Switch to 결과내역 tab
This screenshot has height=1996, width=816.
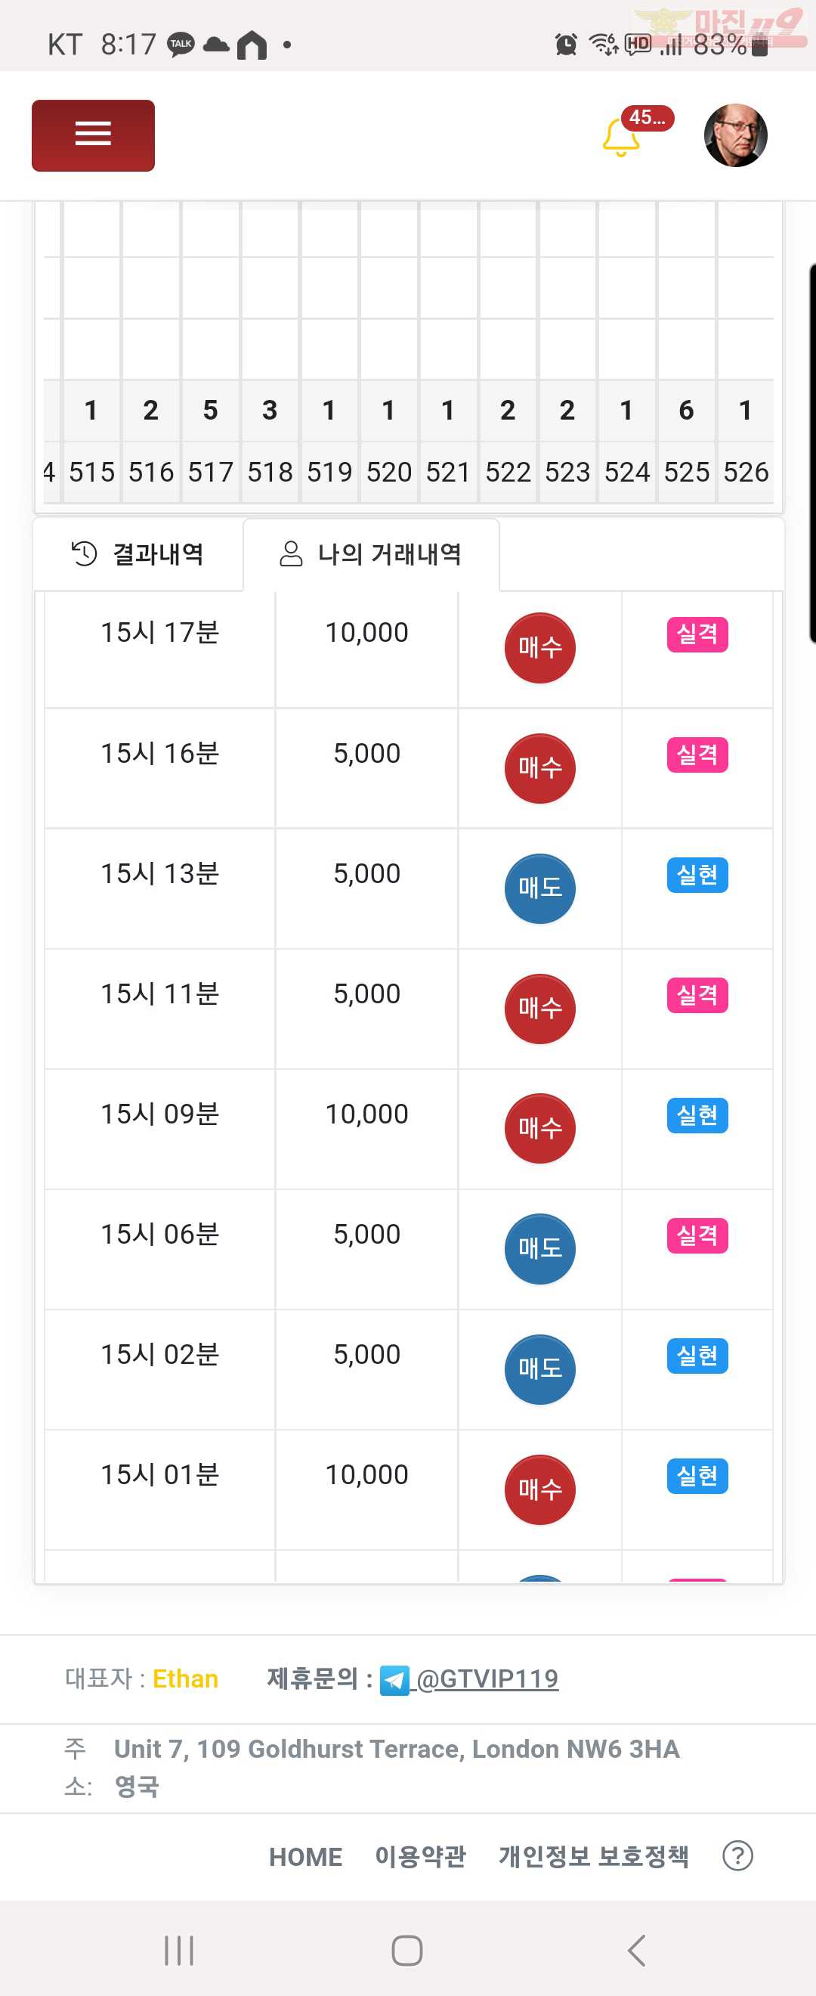pyautogui.click(x=138, y=554)
